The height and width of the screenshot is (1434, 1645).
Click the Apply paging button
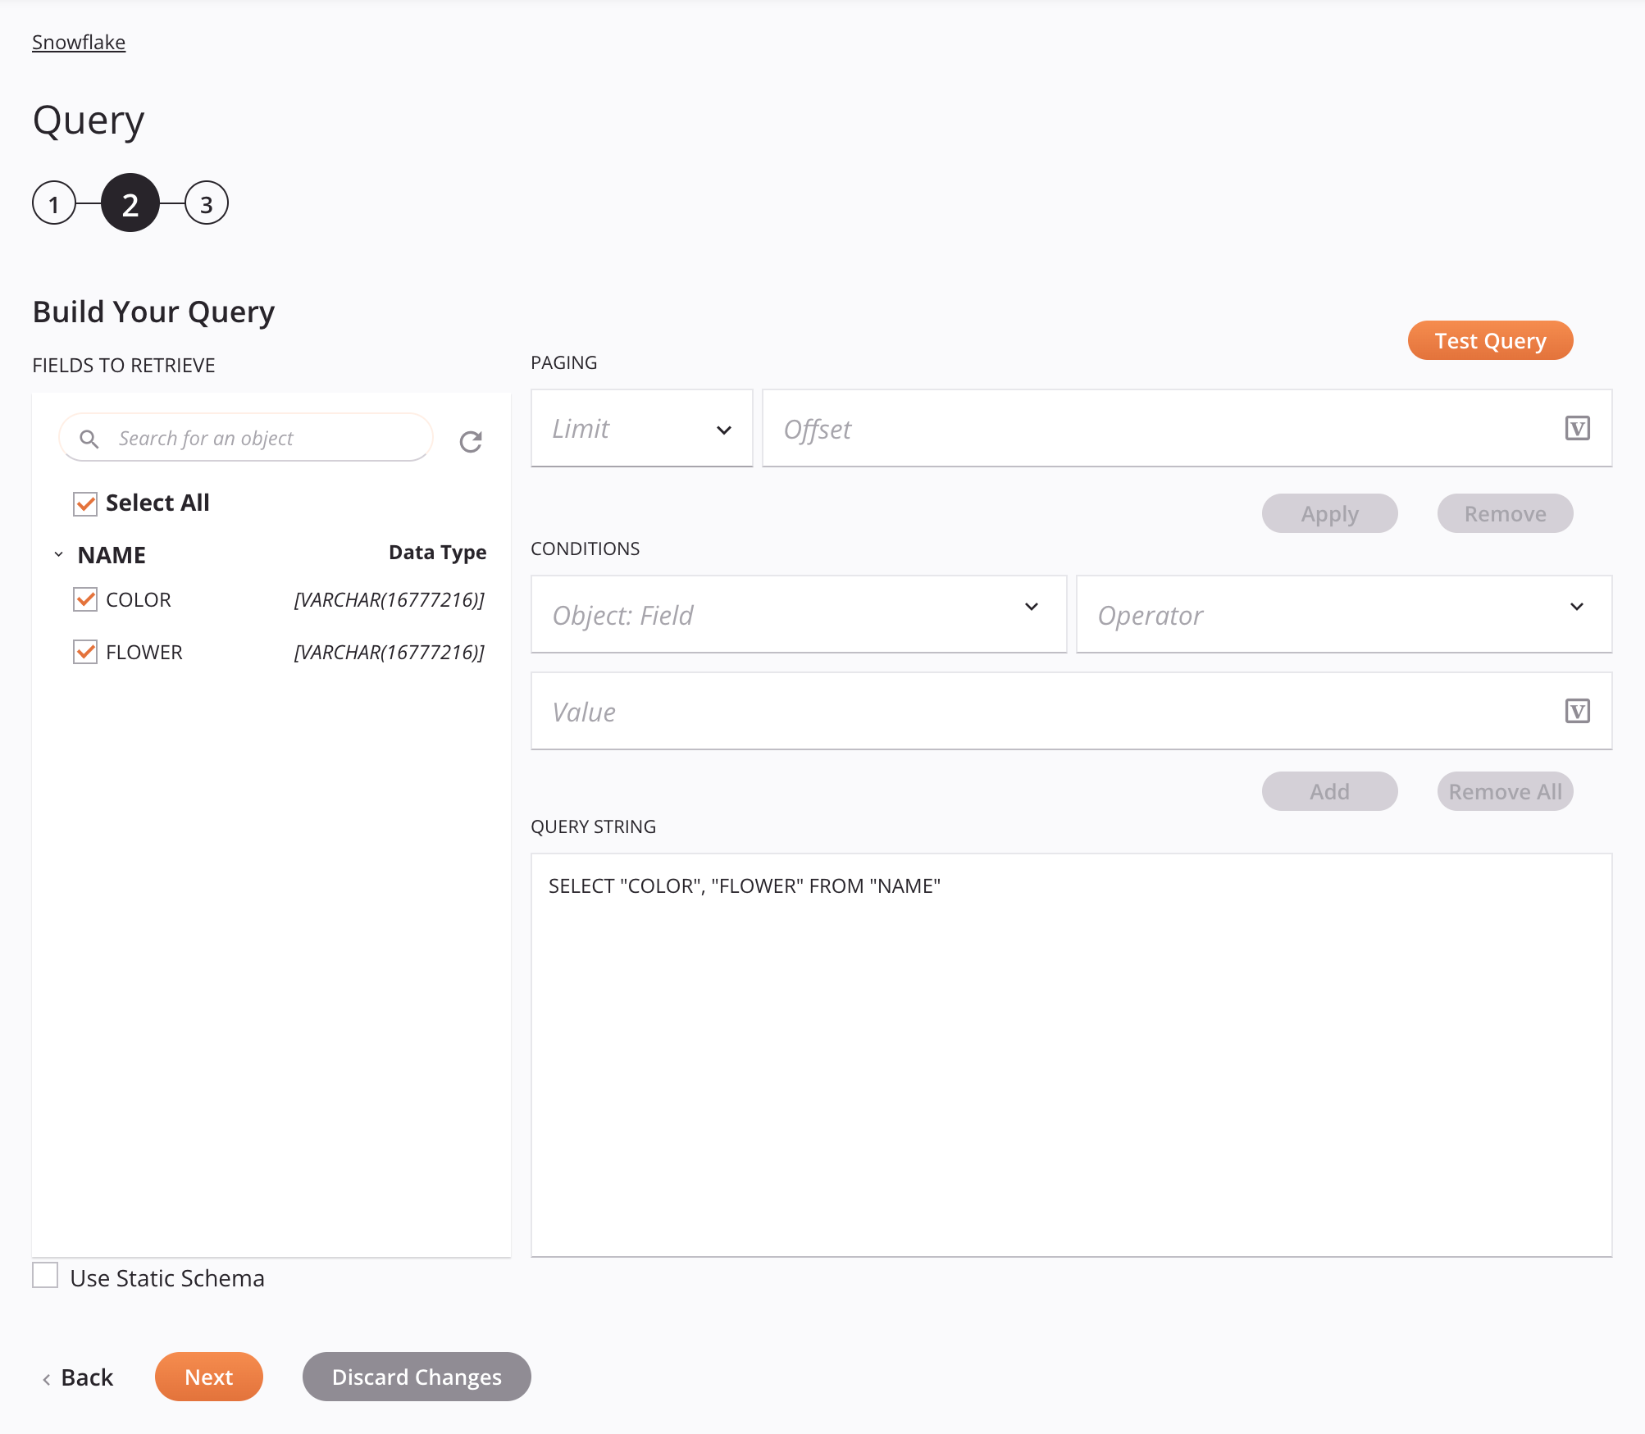point(1328,512)
